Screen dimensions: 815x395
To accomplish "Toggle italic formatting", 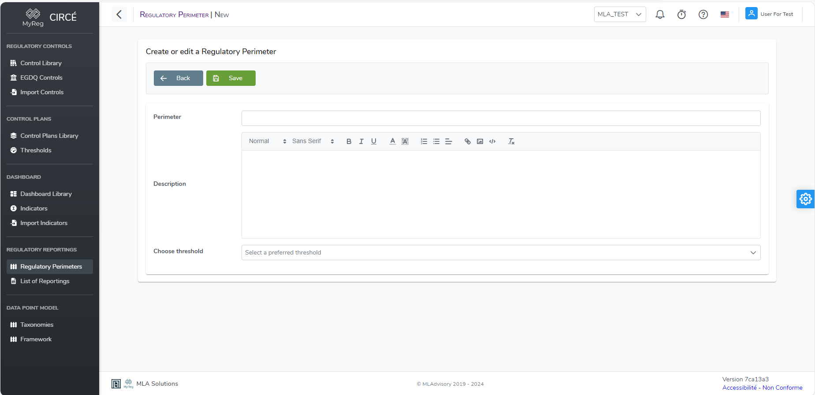I will 361,141.
